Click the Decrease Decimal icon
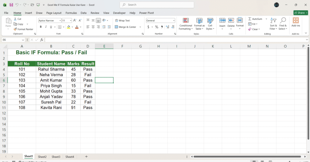 tap(173, 27)
